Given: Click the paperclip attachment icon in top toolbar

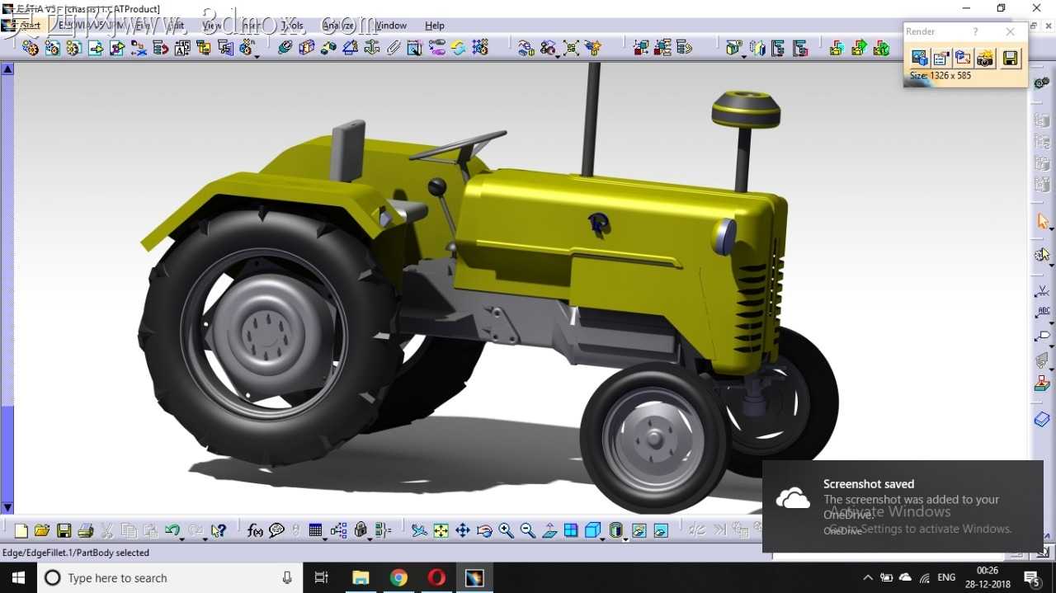Looking at the screenshot, I should pyautogui.click(x=394, y=47).
